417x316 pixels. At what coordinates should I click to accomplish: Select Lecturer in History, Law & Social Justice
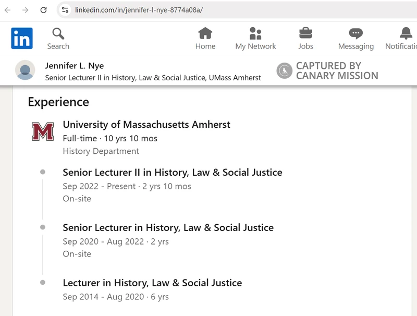pyautogui.click(x=152, y=283)
